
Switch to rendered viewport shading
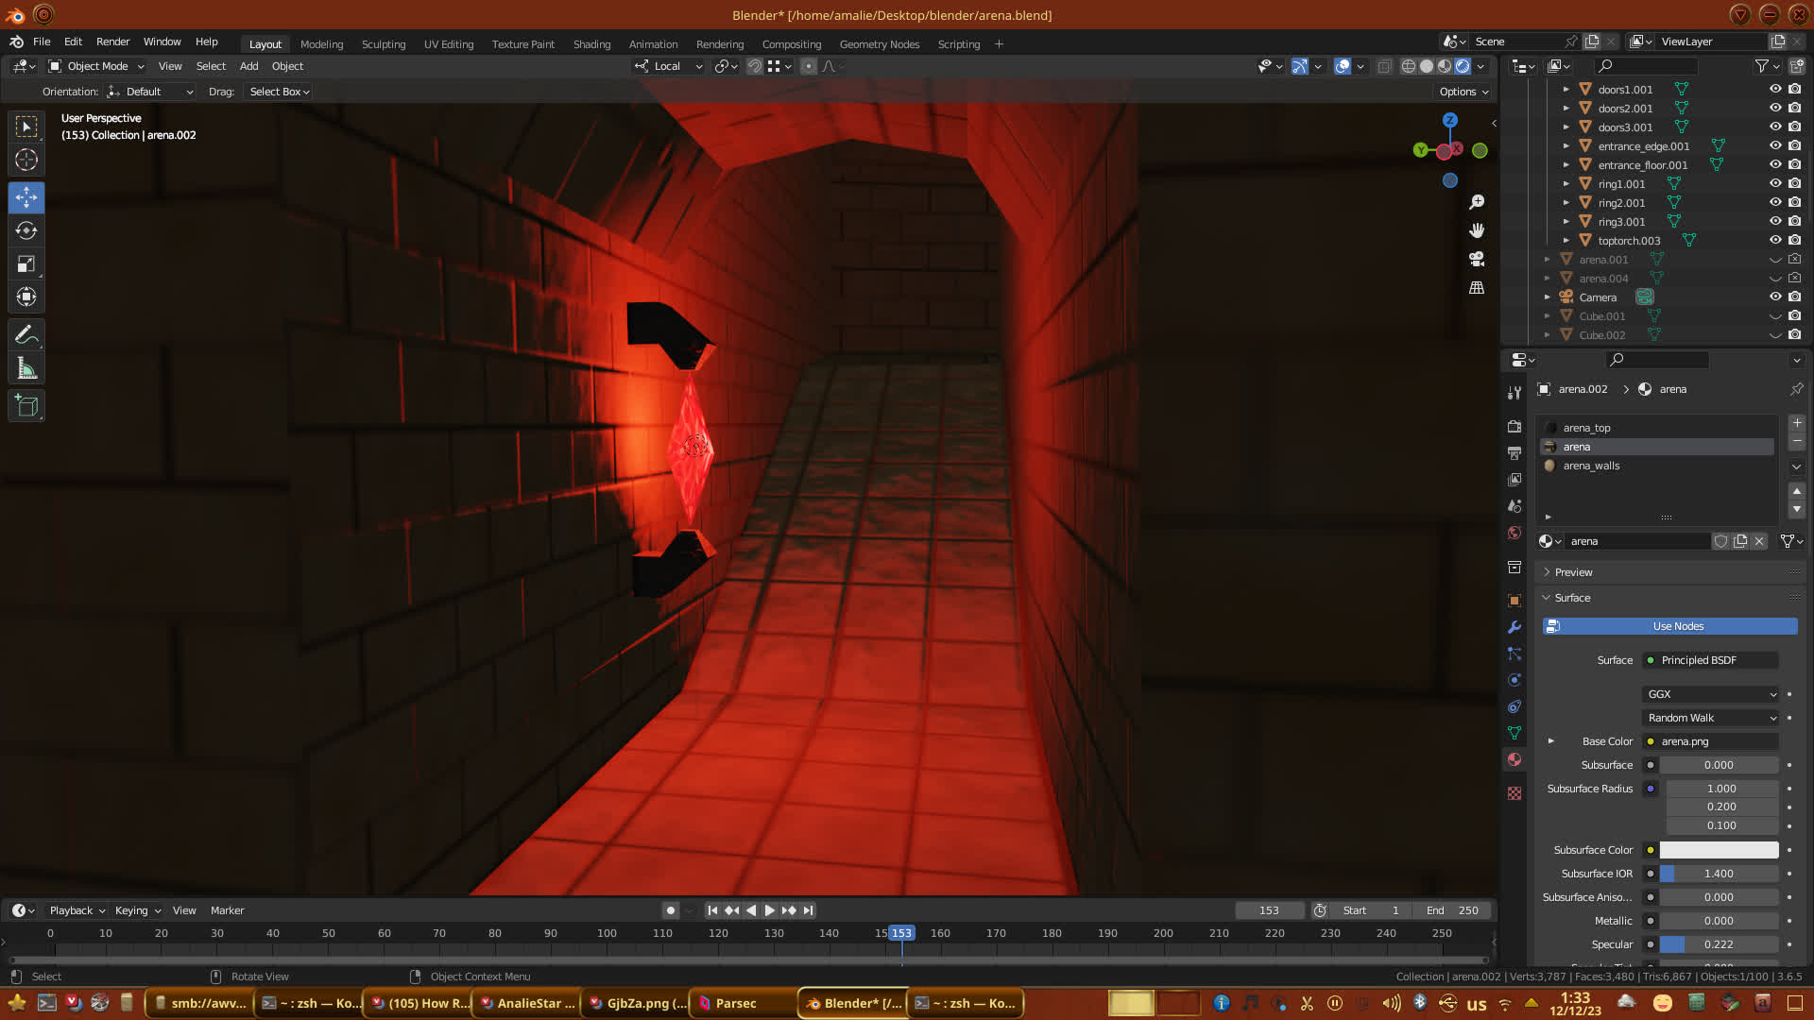(1463, 66)
